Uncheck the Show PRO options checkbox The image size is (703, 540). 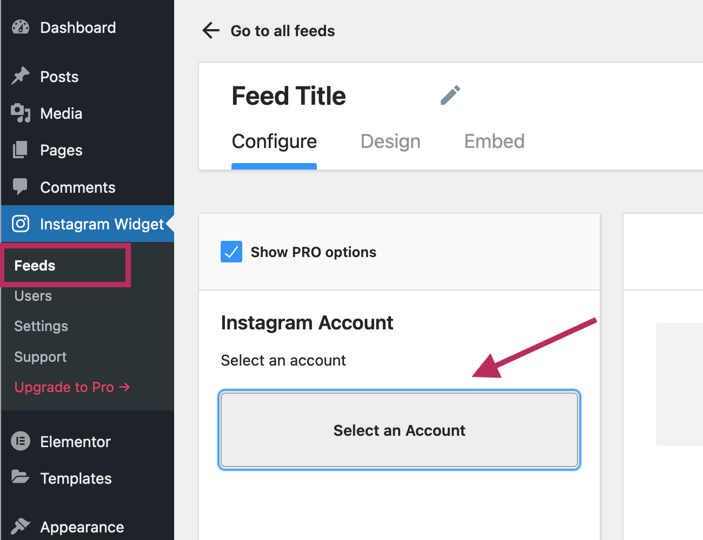[x=231, y=252]
